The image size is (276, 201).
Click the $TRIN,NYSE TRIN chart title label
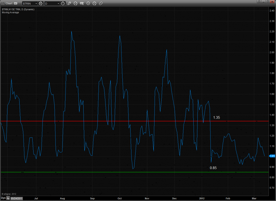tap(18, 9)
